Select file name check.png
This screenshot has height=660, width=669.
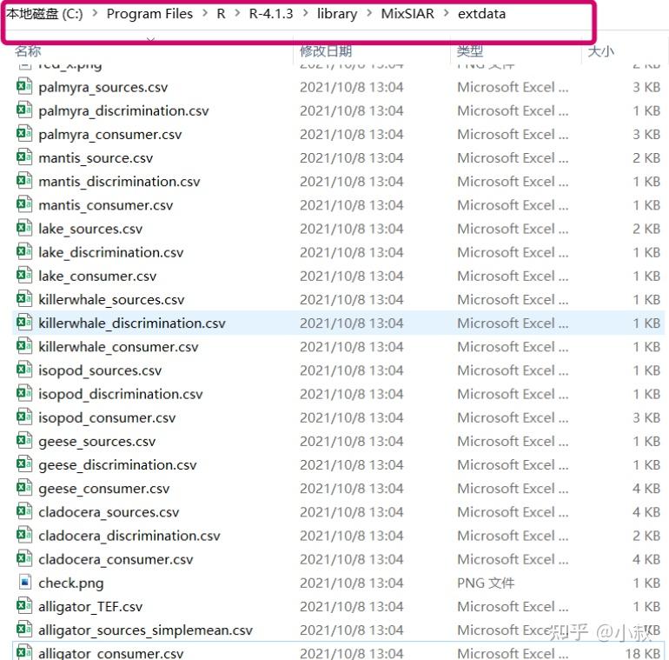(71, 583)
